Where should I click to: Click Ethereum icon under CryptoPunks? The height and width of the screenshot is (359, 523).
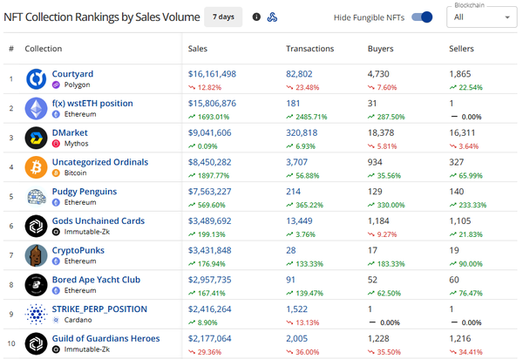click(x=56, y=261)
